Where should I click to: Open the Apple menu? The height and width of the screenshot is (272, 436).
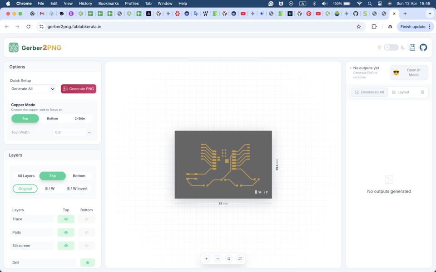point(8,4)
